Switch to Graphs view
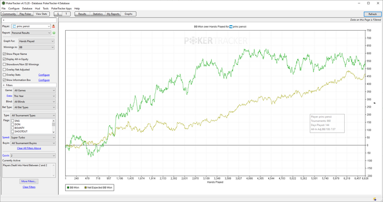This screenshot has width=383, height=202. (x=129, y=14)
